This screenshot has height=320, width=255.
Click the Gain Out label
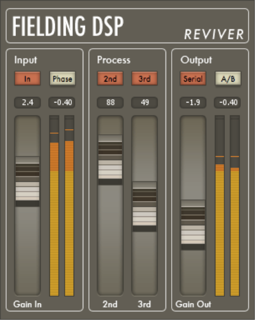pos(193,304)
